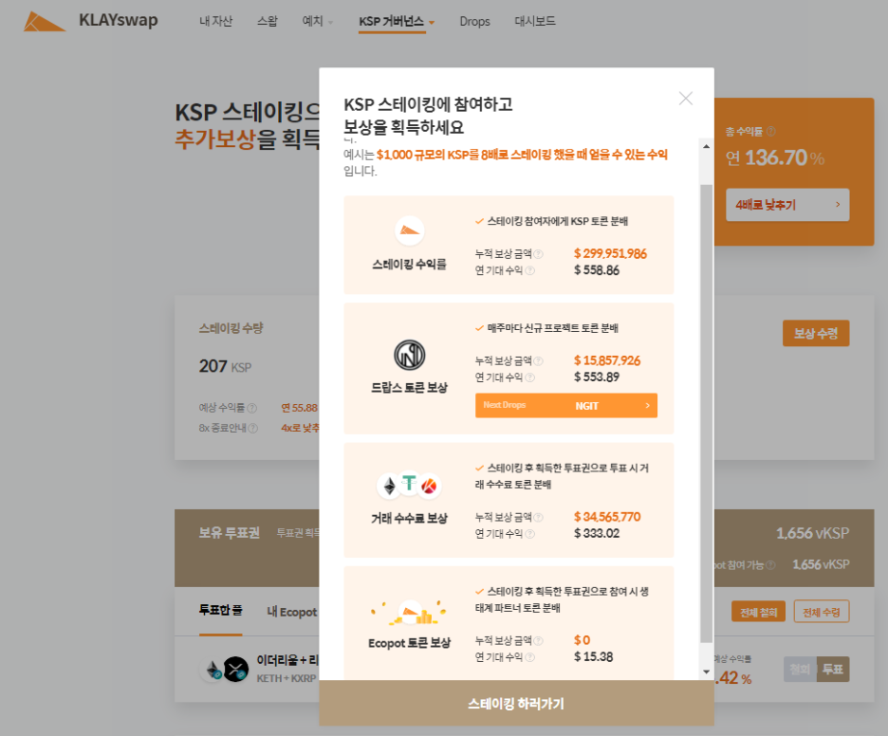The width and height of the screenshot is (888, 736).
Task: Go to the 스왑 page
Action: (x=268, y=22)
